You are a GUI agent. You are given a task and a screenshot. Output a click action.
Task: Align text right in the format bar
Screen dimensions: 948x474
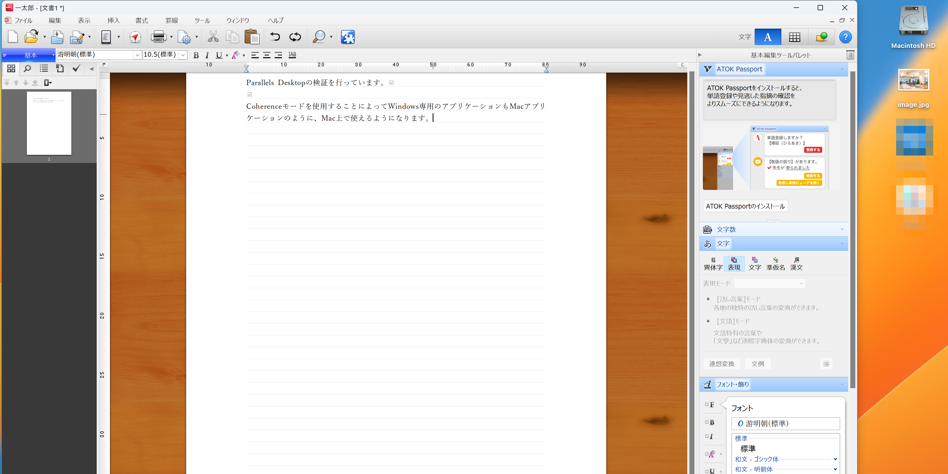[279, 55]
